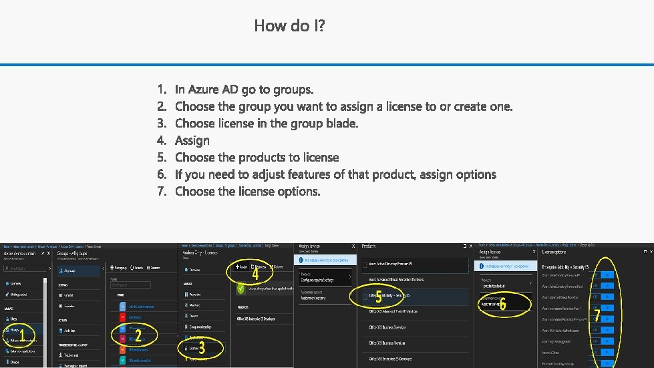This screenshot has height=368, width=654.
Task: Click Groups - All groups breadcrumb link
Action: coord(47,246)
